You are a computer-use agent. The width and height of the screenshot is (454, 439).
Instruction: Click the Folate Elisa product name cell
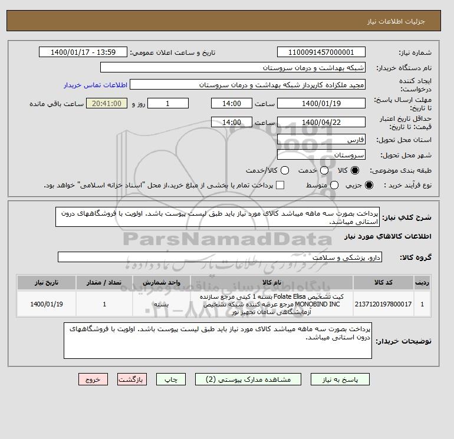tap(272, 304)
